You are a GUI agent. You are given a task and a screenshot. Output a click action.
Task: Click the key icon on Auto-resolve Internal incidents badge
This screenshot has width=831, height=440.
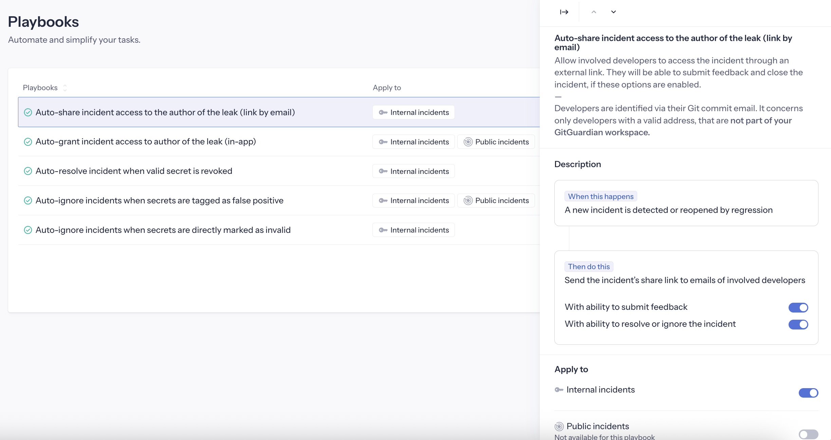click(x=383, y=171)
